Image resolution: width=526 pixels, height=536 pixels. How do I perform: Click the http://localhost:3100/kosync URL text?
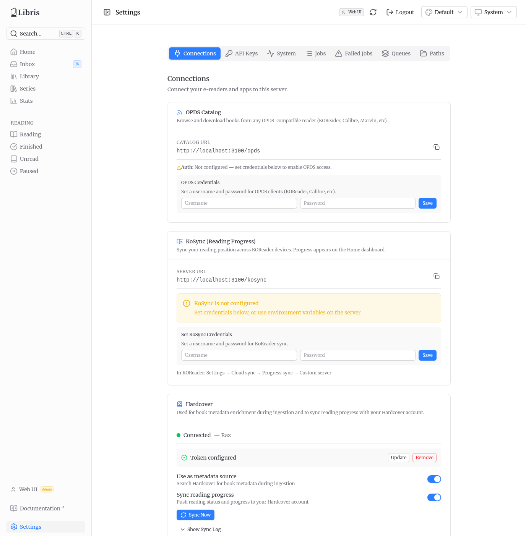pyautogui.click(x=222, y=280)
